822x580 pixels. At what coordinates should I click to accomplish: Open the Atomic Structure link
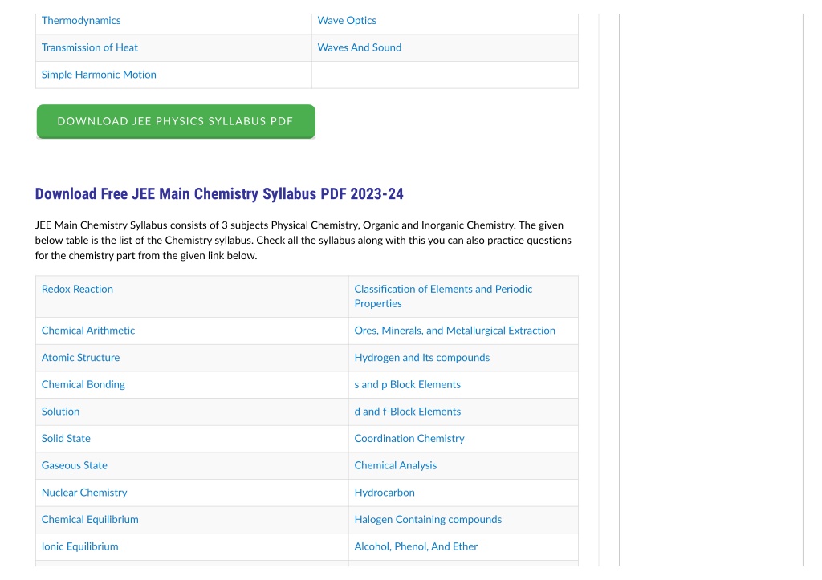[80, 358]
